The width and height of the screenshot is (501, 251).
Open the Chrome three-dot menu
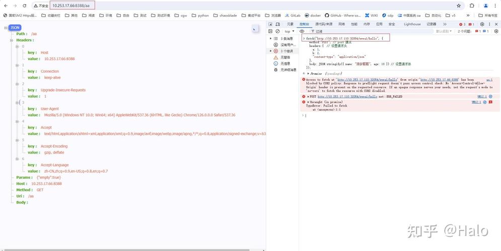tap(496, 6)
